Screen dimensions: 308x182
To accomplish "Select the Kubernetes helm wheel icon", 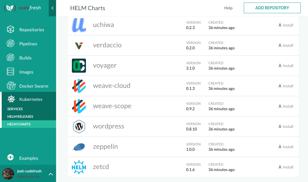I will point(11,99).
